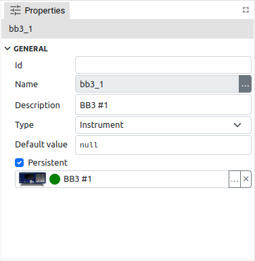Click the bb3_1 header title
The height and width of the screenshot is (261, 255).
coord(20,29)
